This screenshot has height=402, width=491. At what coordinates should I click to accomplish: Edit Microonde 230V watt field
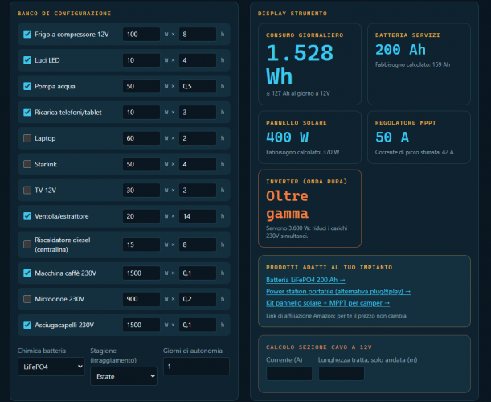141,299
